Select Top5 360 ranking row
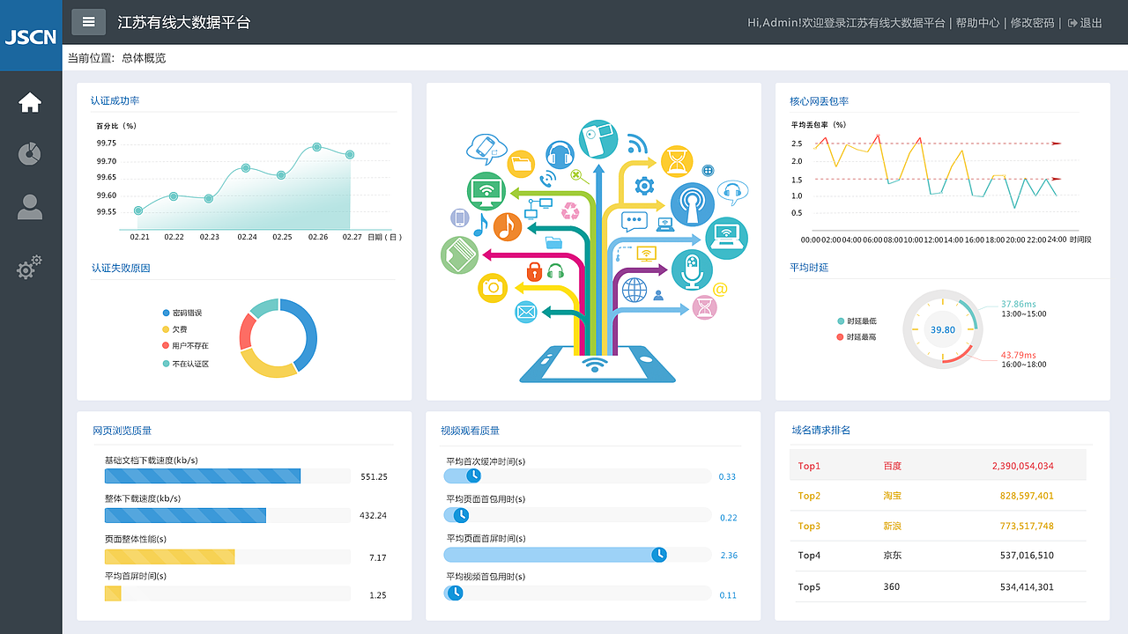Image resolution: width=1128 pixels, height=634 pixels. coord(938,586)
